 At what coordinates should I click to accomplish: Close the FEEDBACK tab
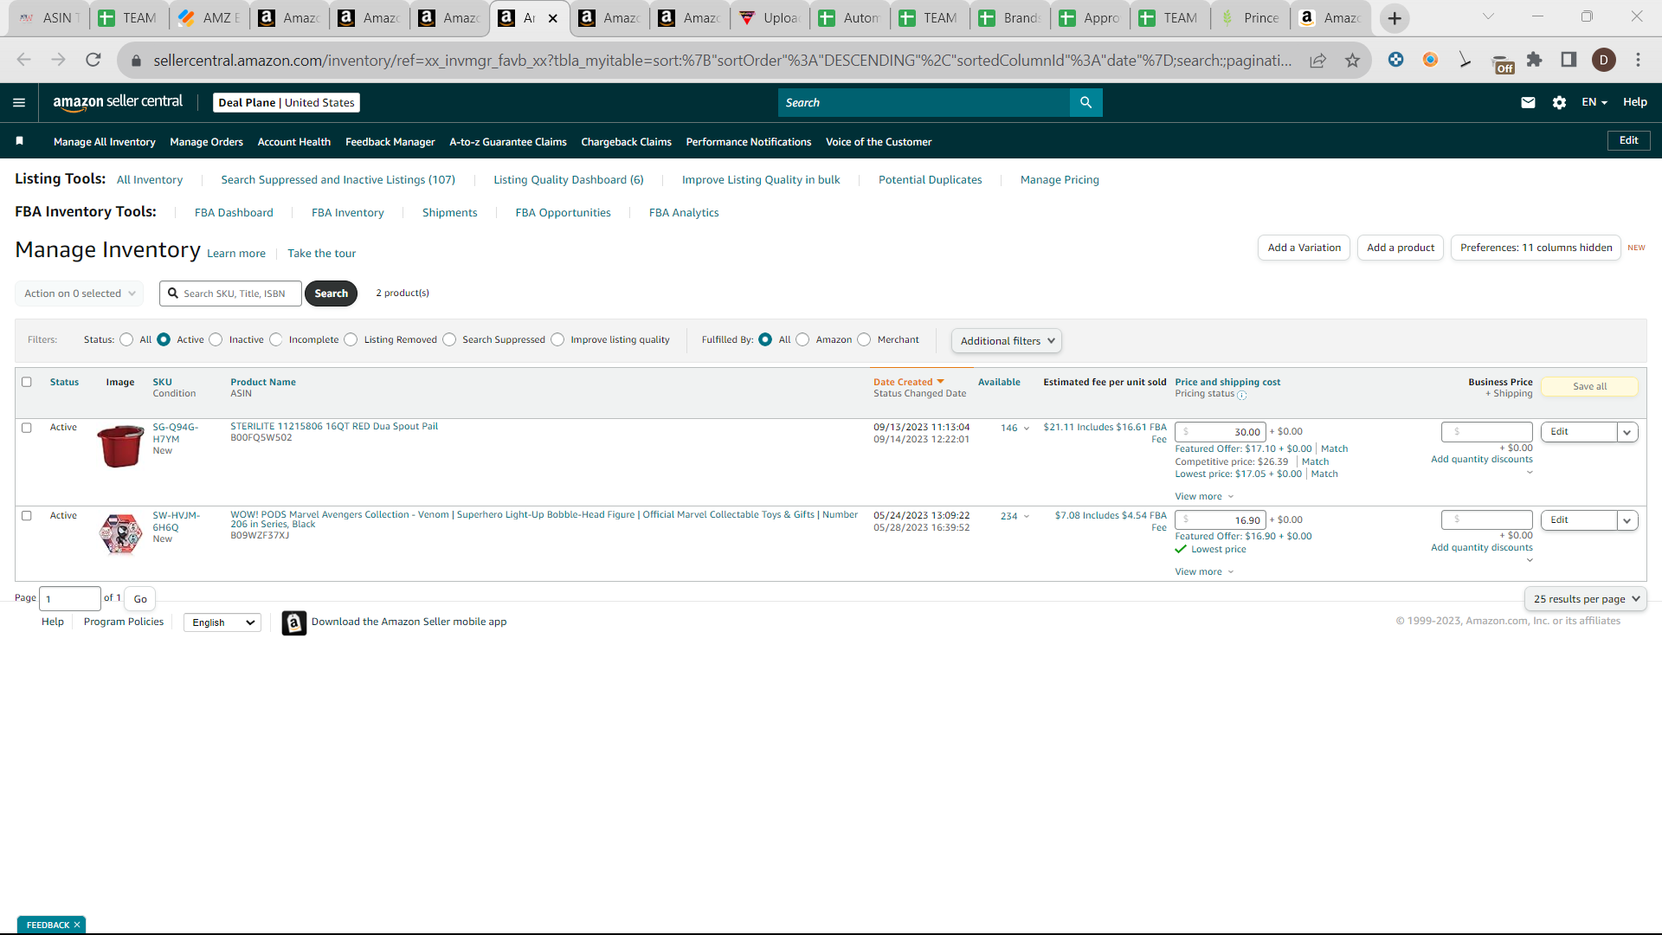pyautogui.click(x=77, y=925)
